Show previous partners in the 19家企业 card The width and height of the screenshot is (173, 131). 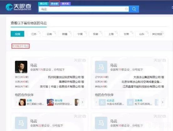click(x=97, y=102)
